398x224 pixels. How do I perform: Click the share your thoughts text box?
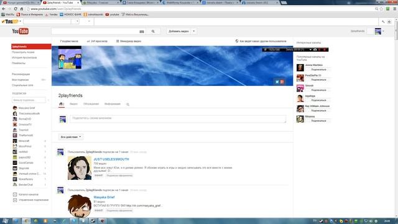point(178,119)
